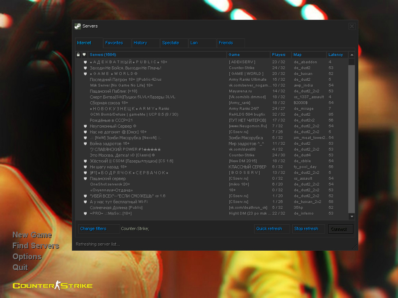Click shield icon on the de_tuscan_2x2 row
This screenshot has height=298, width=398.
pos(85,202)
